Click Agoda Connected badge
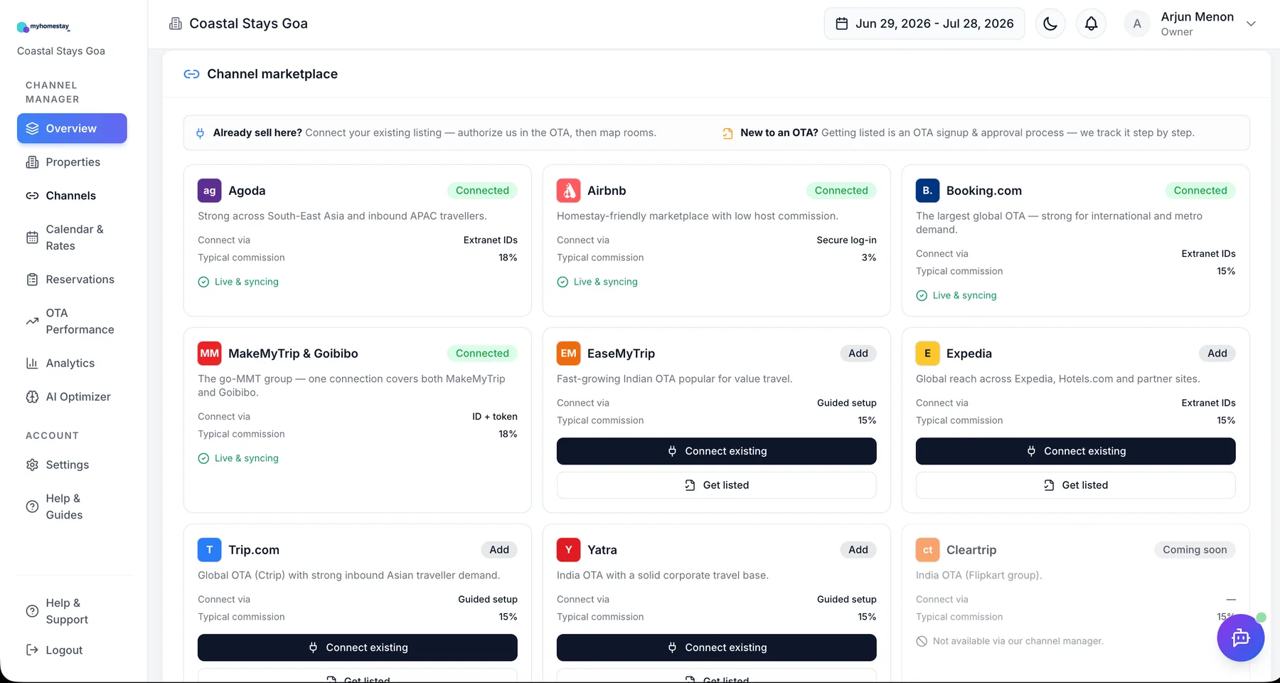This screenshot has height=683, width=1280. 482,191
